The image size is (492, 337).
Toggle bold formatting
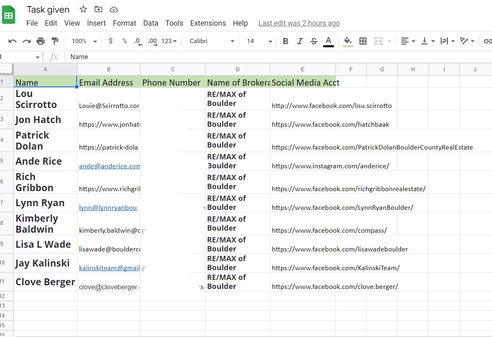(x=285, y=41)
